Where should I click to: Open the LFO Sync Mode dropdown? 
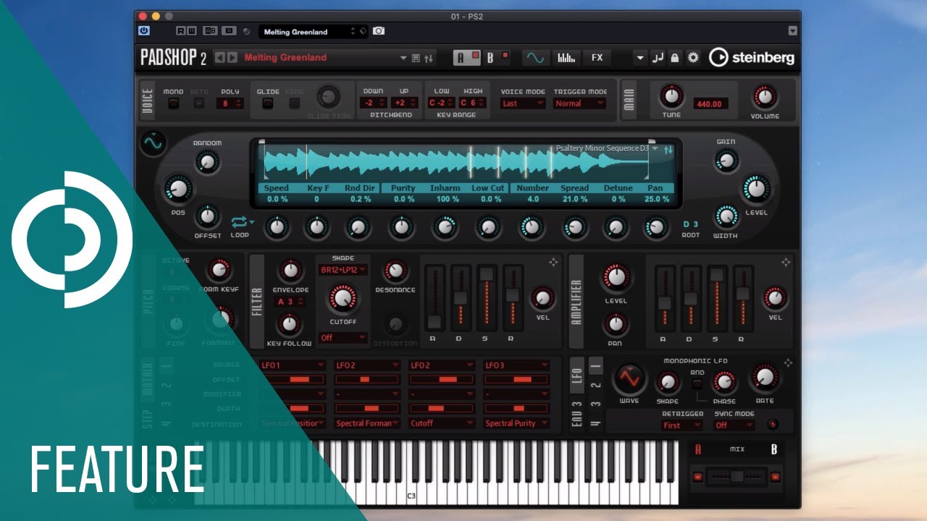(733, 425)
